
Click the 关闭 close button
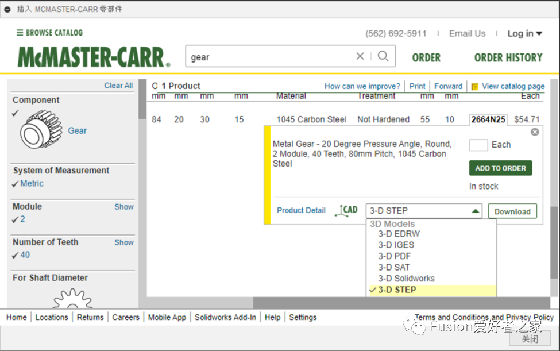pyautogui.click(x=530, y=339)
